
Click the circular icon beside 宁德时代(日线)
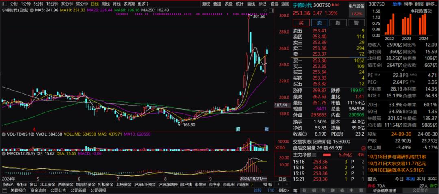[31, 10]
